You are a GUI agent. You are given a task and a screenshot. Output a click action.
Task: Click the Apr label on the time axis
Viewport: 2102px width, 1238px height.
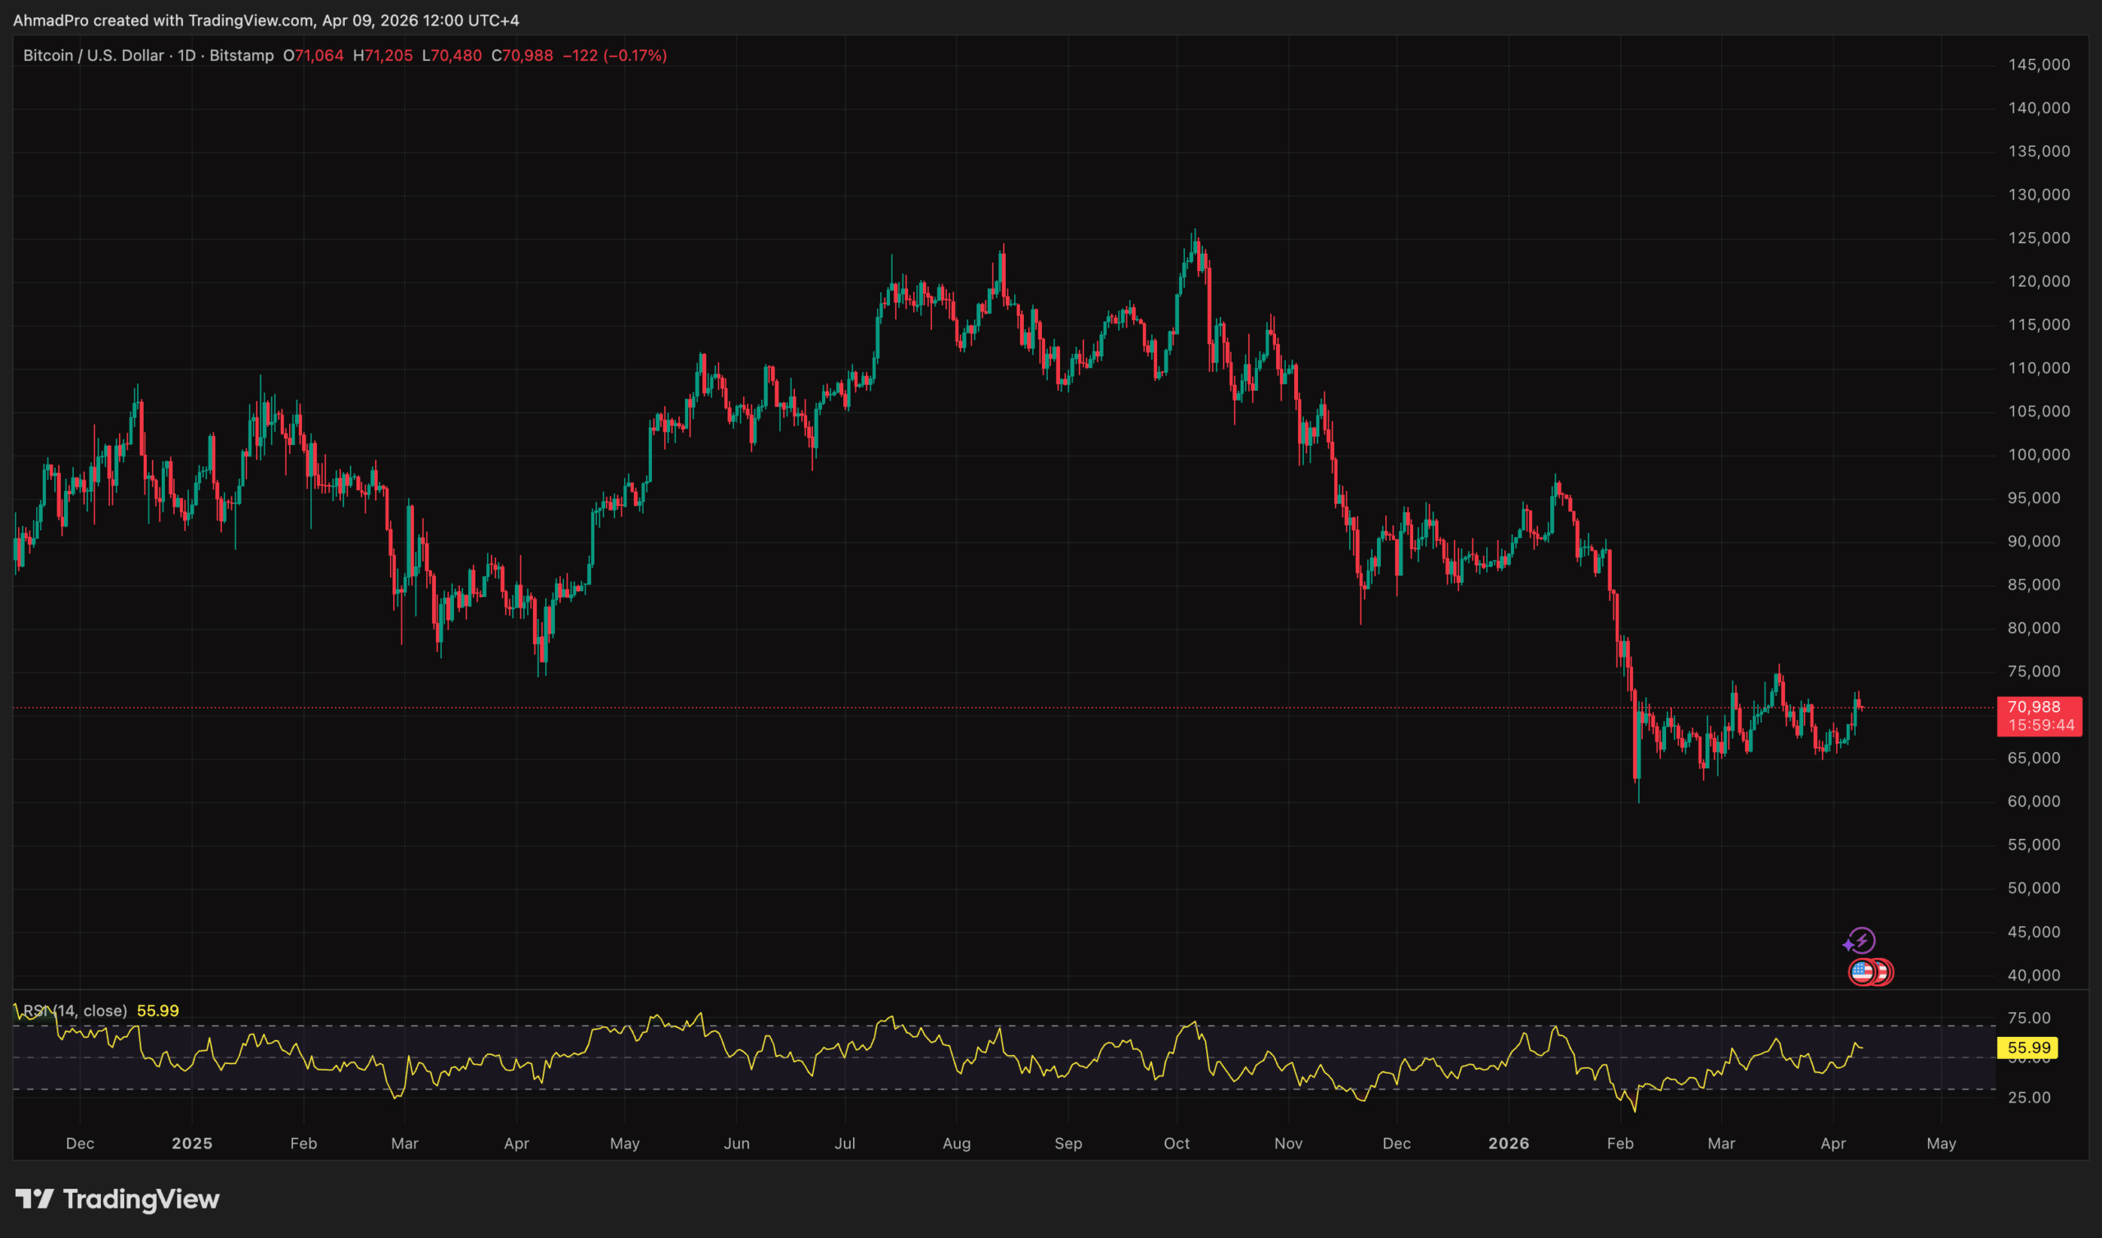517,1144
